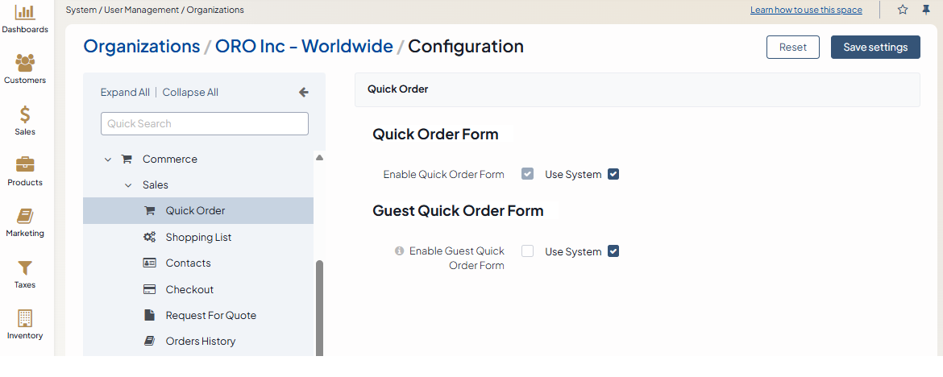Uncheck Use System for Enable Quick Order Form

click(x=613, y=174)
